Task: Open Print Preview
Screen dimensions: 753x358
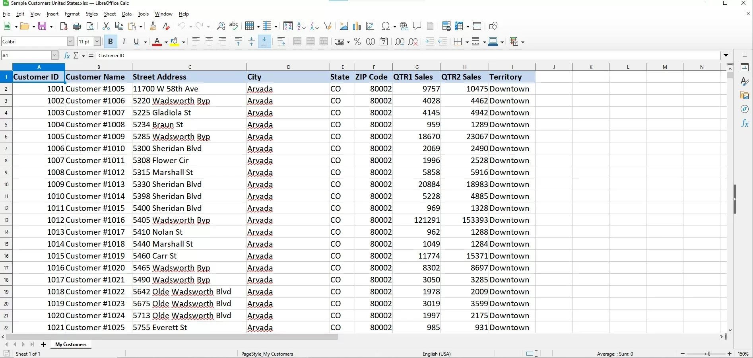Action: point(90,26)
